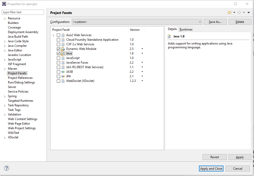The height and width of the screenshot is (176, 254).
Task: Click the WebDoclet facet document icon
Action: click(x=63, y=81)
